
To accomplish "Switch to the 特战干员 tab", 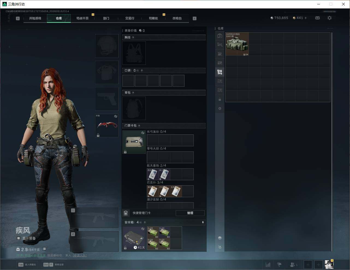I will [x=82, y=18].
